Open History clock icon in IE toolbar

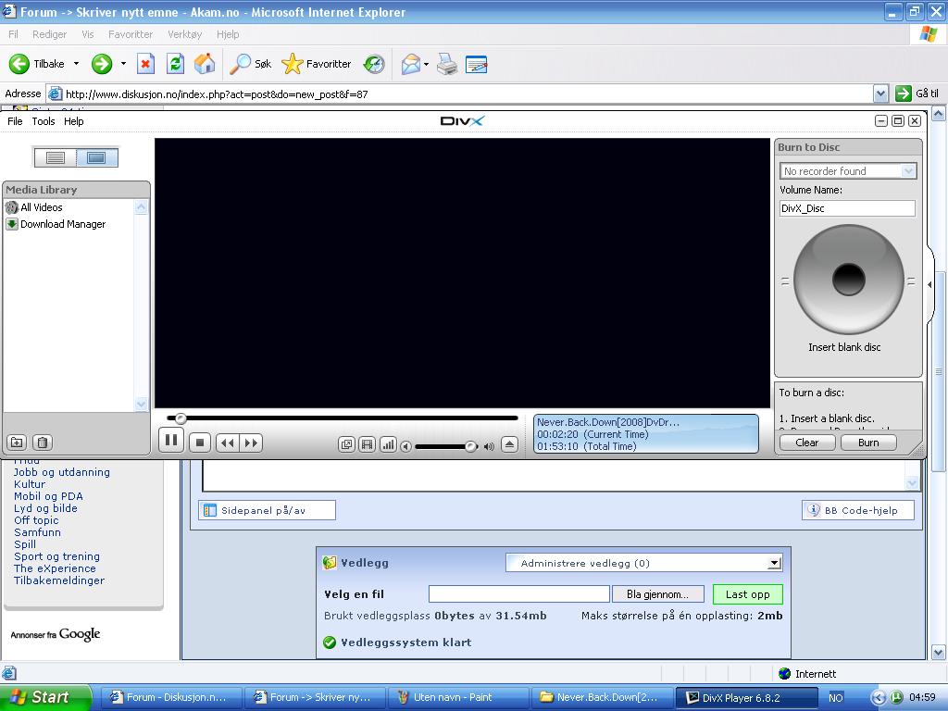click(374, 64)
